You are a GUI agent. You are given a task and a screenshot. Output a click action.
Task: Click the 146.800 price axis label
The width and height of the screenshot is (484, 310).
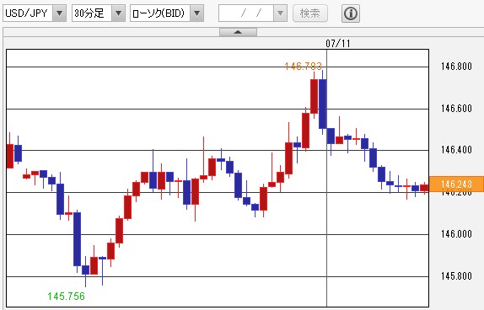[456, 66]
